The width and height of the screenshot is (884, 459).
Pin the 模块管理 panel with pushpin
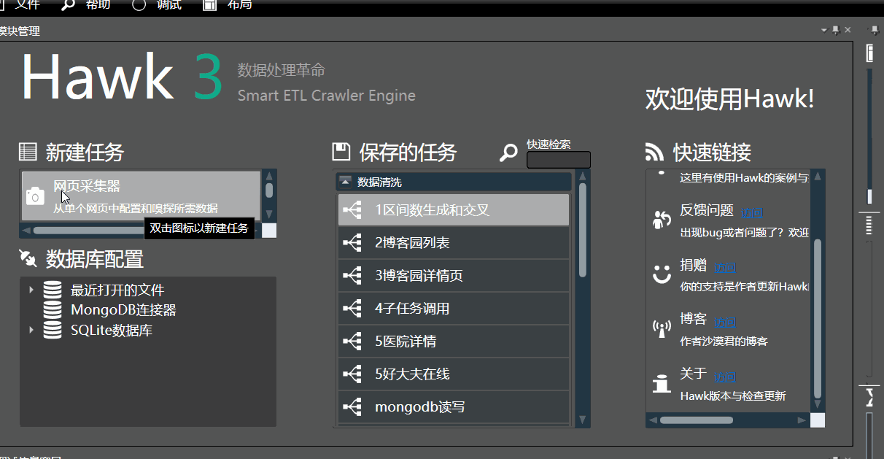tap(836, 30)
